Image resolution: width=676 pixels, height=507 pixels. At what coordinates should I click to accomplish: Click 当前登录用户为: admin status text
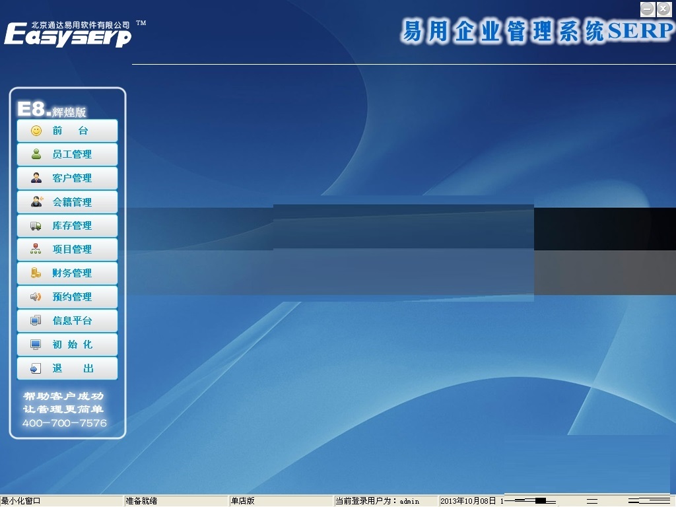pyautogui.click(x=377, y=501)
